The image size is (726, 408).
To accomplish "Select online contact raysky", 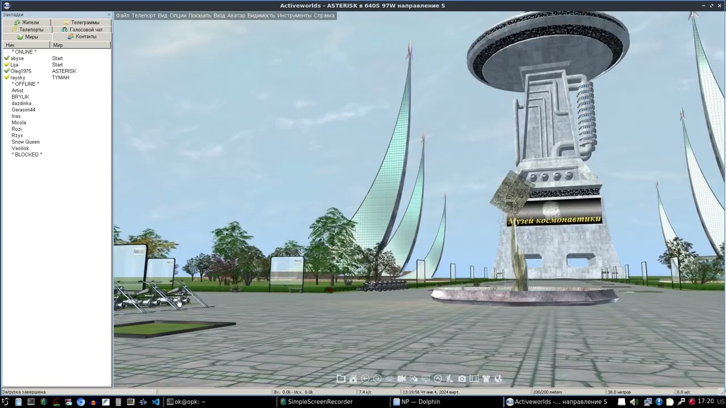I will click(x=18, y=78).
